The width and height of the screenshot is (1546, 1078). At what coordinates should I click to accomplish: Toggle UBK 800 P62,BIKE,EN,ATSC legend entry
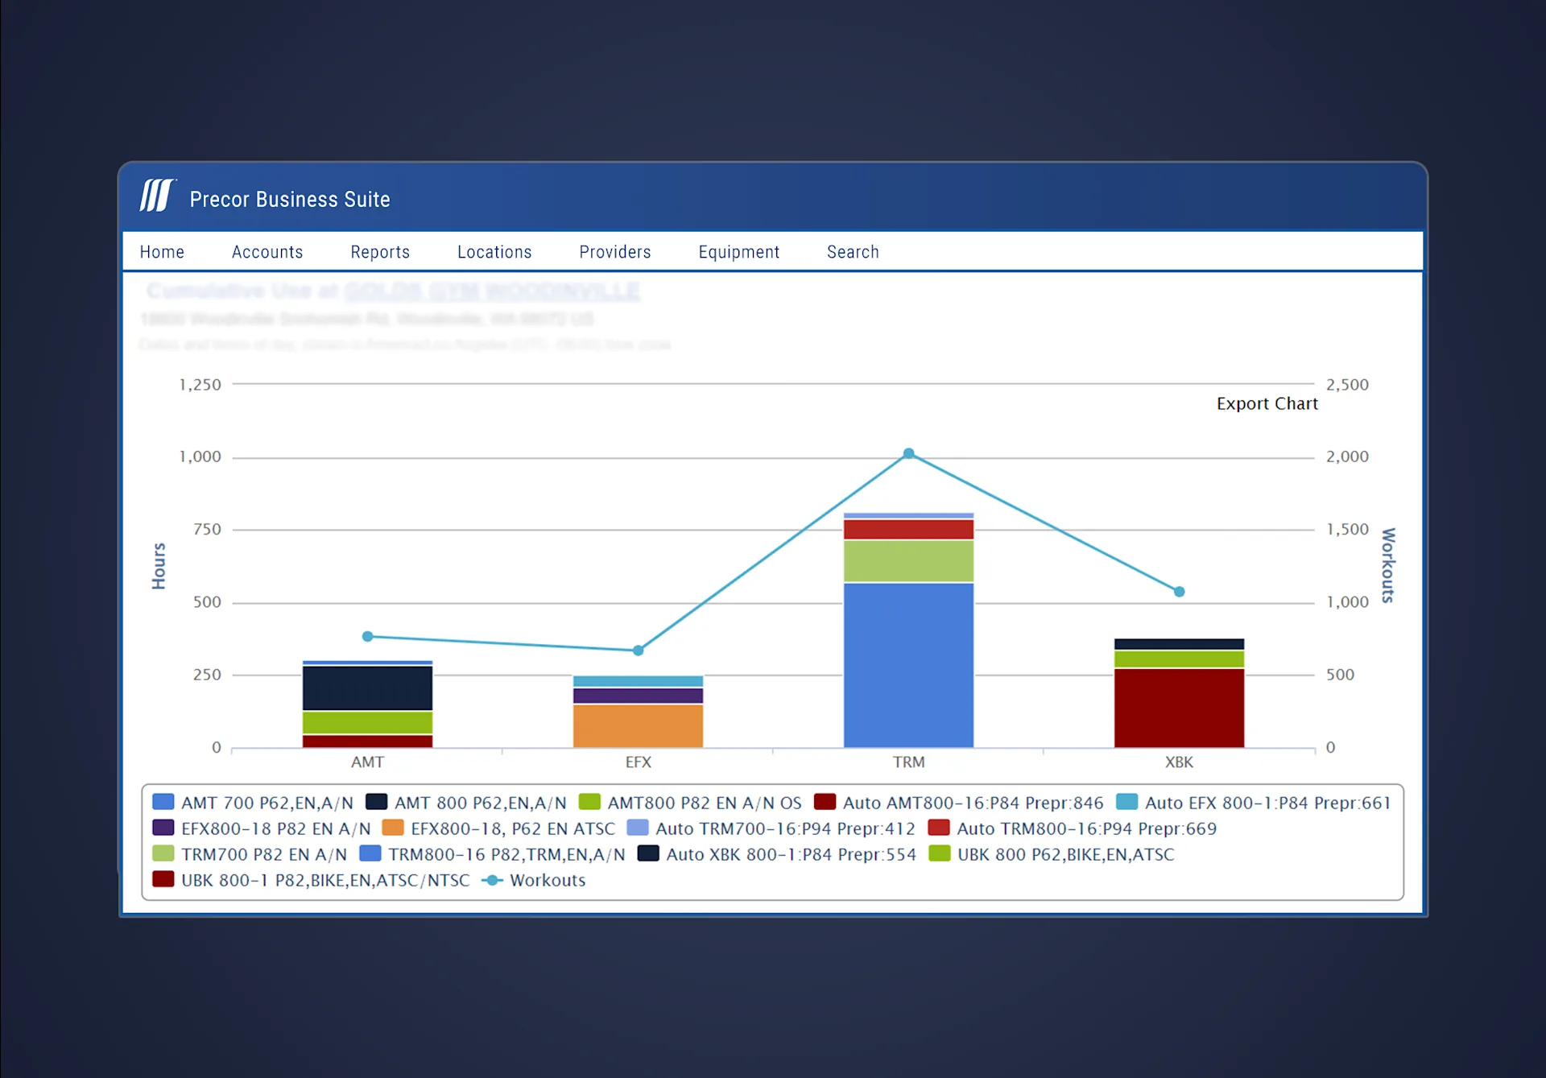click(x=1052, y=854)
